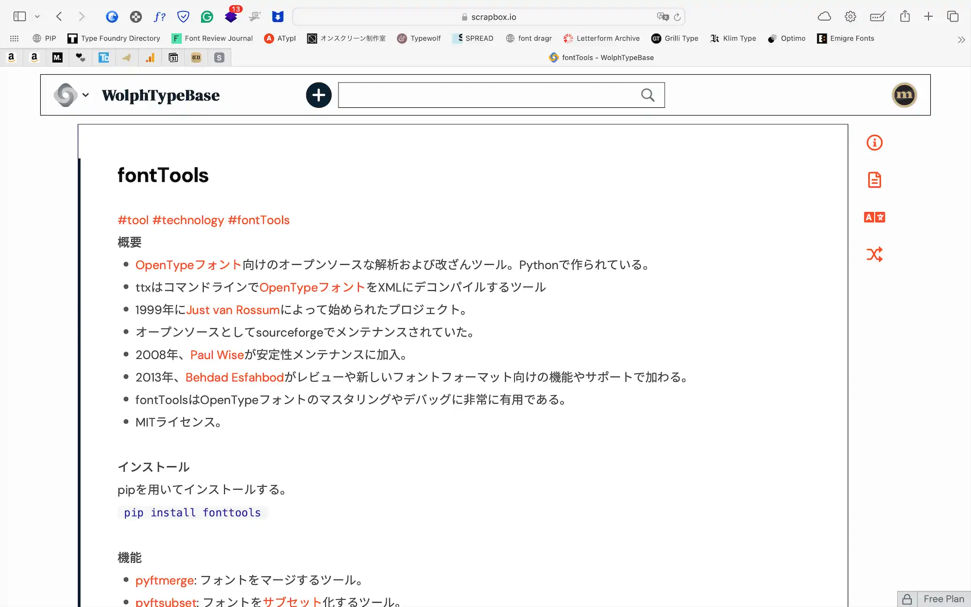Click the user profile avatar icon

tap(904, 94)
